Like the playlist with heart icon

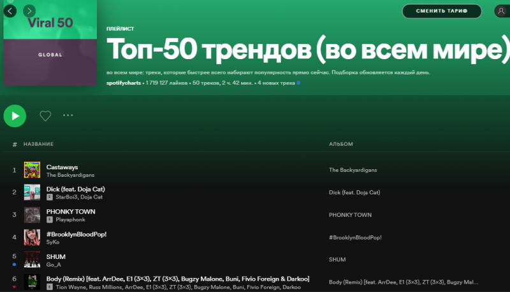tap(45, 116)
